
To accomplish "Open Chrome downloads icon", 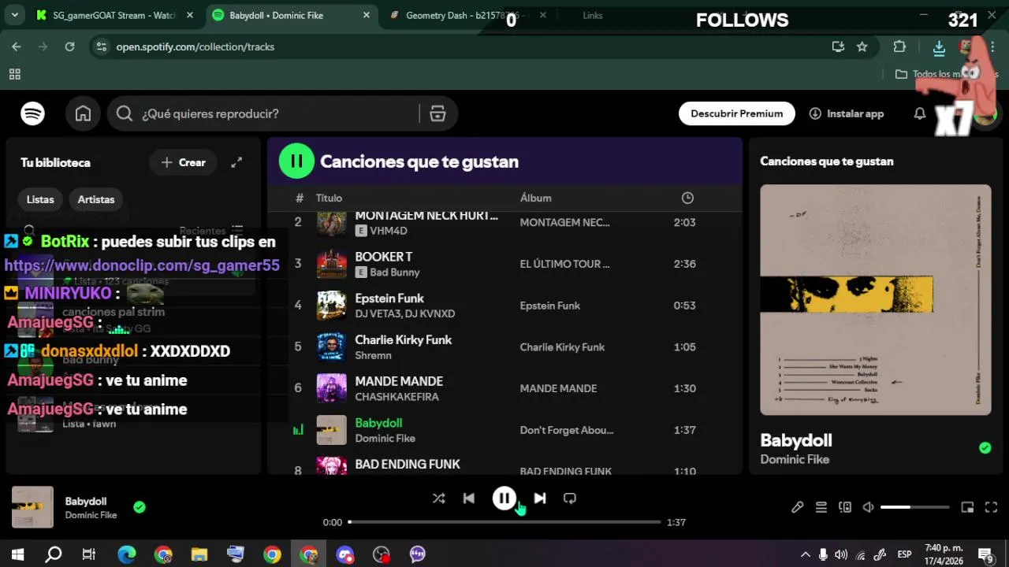I will tap(939, 47).
